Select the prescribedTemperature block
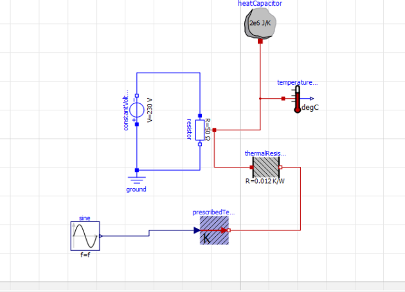Image resolution: width=405 pixels, height=292 pixels. pyautogui.click(x=214, y=230)
